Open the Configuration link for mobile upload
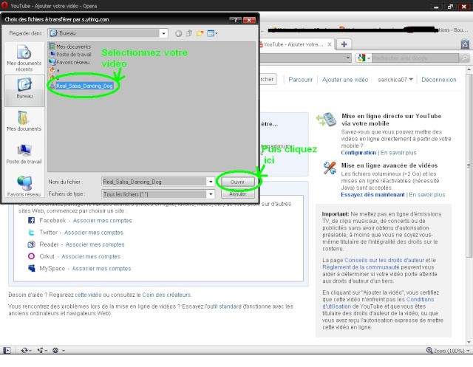The image size is (473, 367). click(x=358, y=152)
